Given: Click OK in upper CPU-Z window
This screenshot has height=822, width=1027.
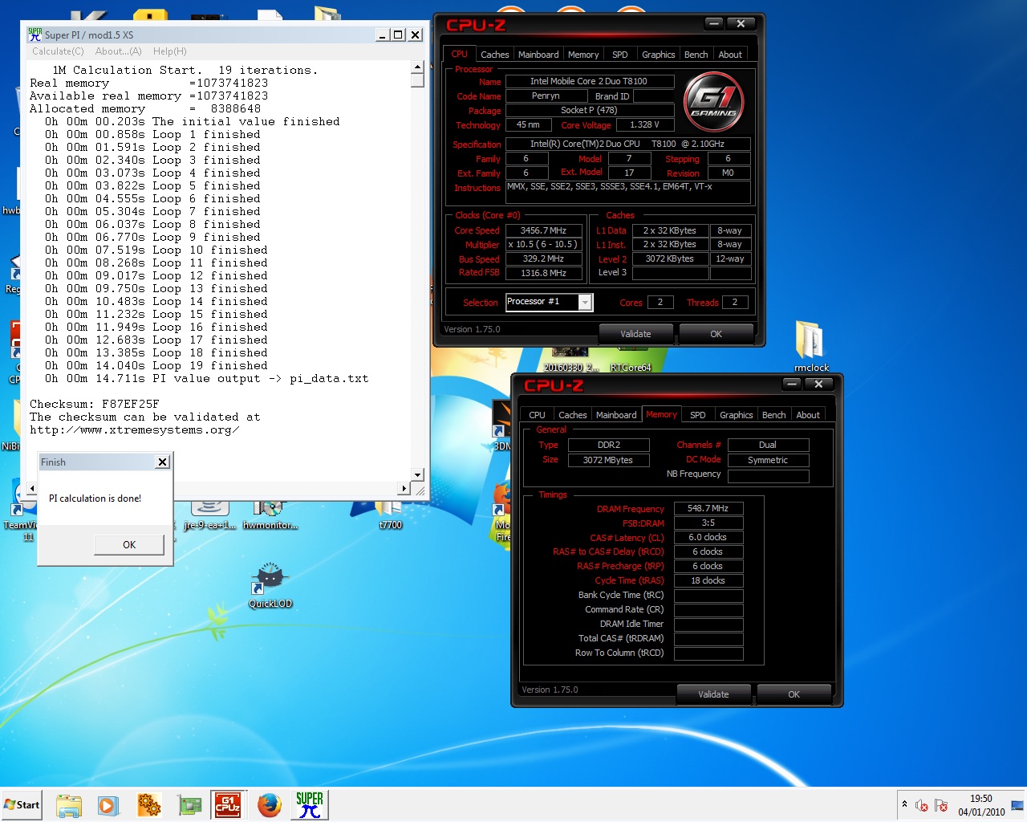Looking at the screenshot, I should pos(716,334).
